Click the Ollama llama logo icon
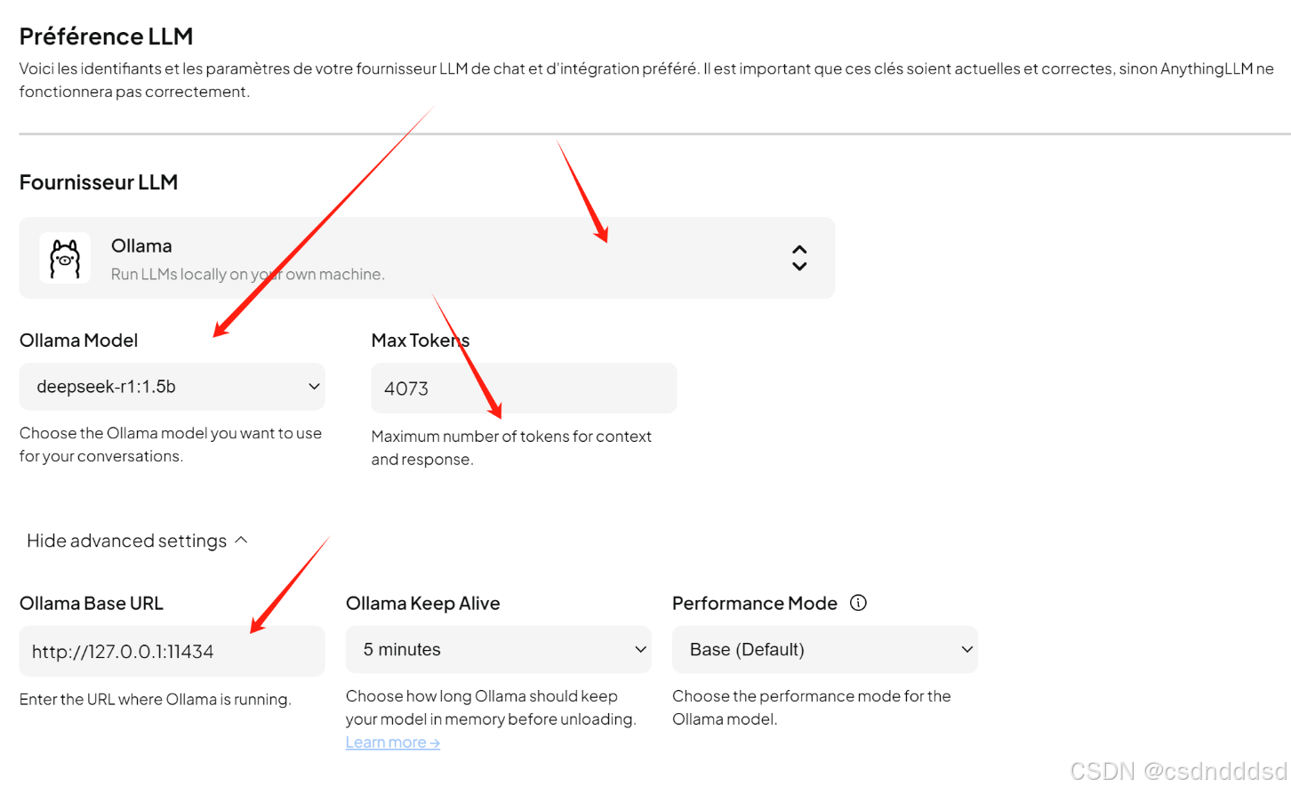Image resolution: width=1291 pixels, height=794 pixels. pos(65,259)
